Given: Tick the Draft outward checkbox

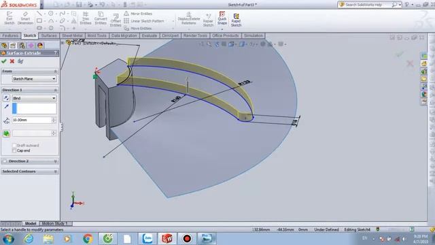Looking at the screenshot, I should tap(14, 145).
